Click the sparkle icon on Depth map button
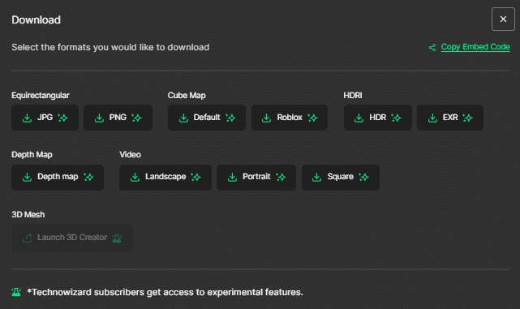The image size is (520, 309). pyautogui.click(x=88, y=177)
